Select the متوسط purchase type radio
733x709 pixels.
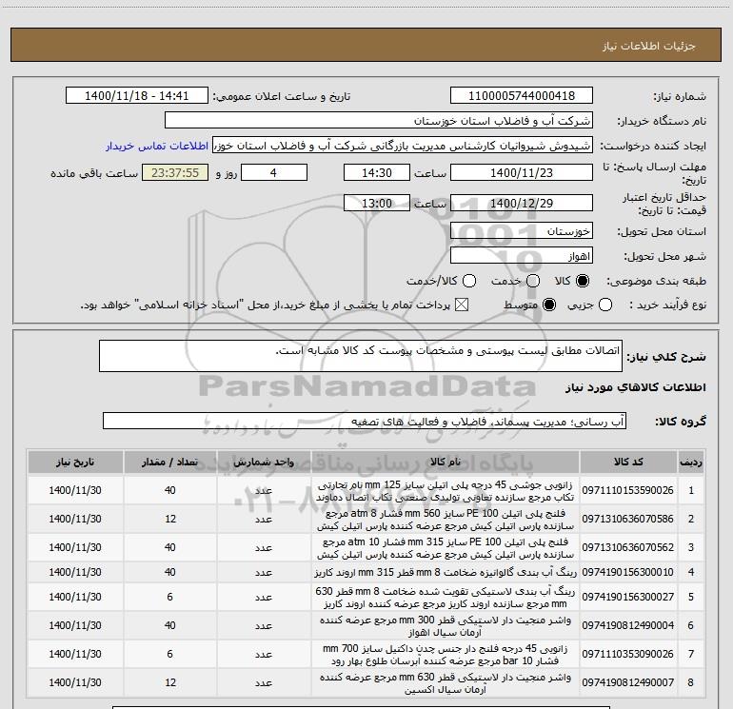pyautogui.click(x=549, y=305)
